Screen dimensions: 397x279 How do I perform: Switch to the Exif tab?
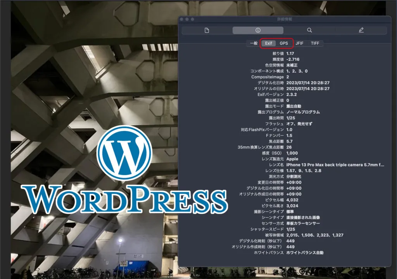click(x=268, y=43)
